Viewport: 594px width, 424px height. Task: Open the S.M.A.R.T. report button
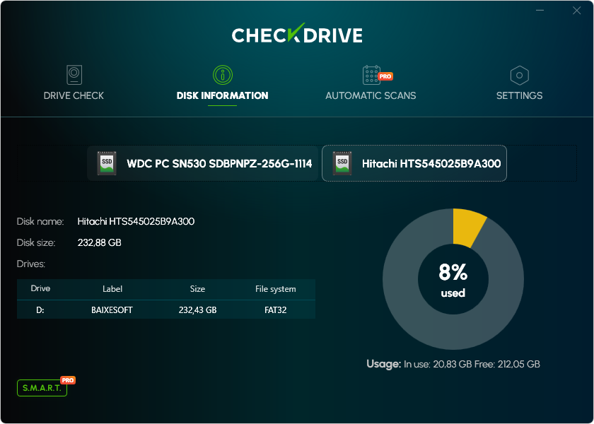click(x=42, y=388)
